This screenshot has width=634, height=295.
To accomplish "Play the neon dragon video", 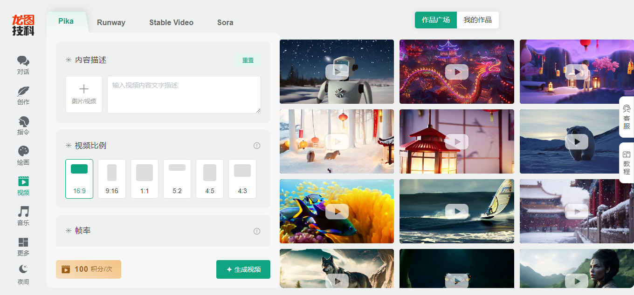I will [457, 72].
